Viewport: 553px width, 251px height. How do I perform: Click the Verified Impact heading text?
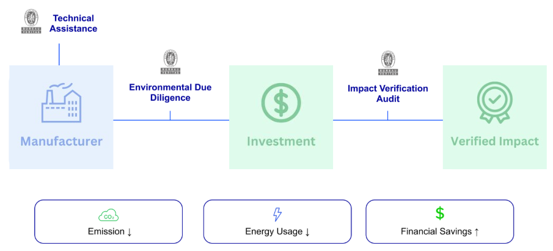(x=495, y=142)
